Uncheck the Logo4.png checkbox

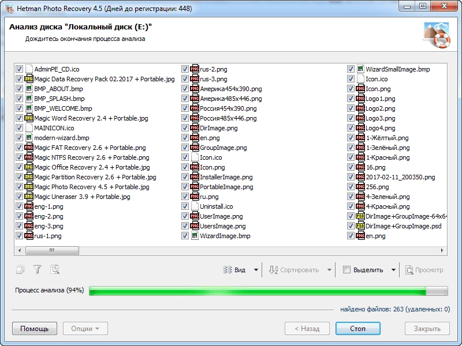[351, 128]
